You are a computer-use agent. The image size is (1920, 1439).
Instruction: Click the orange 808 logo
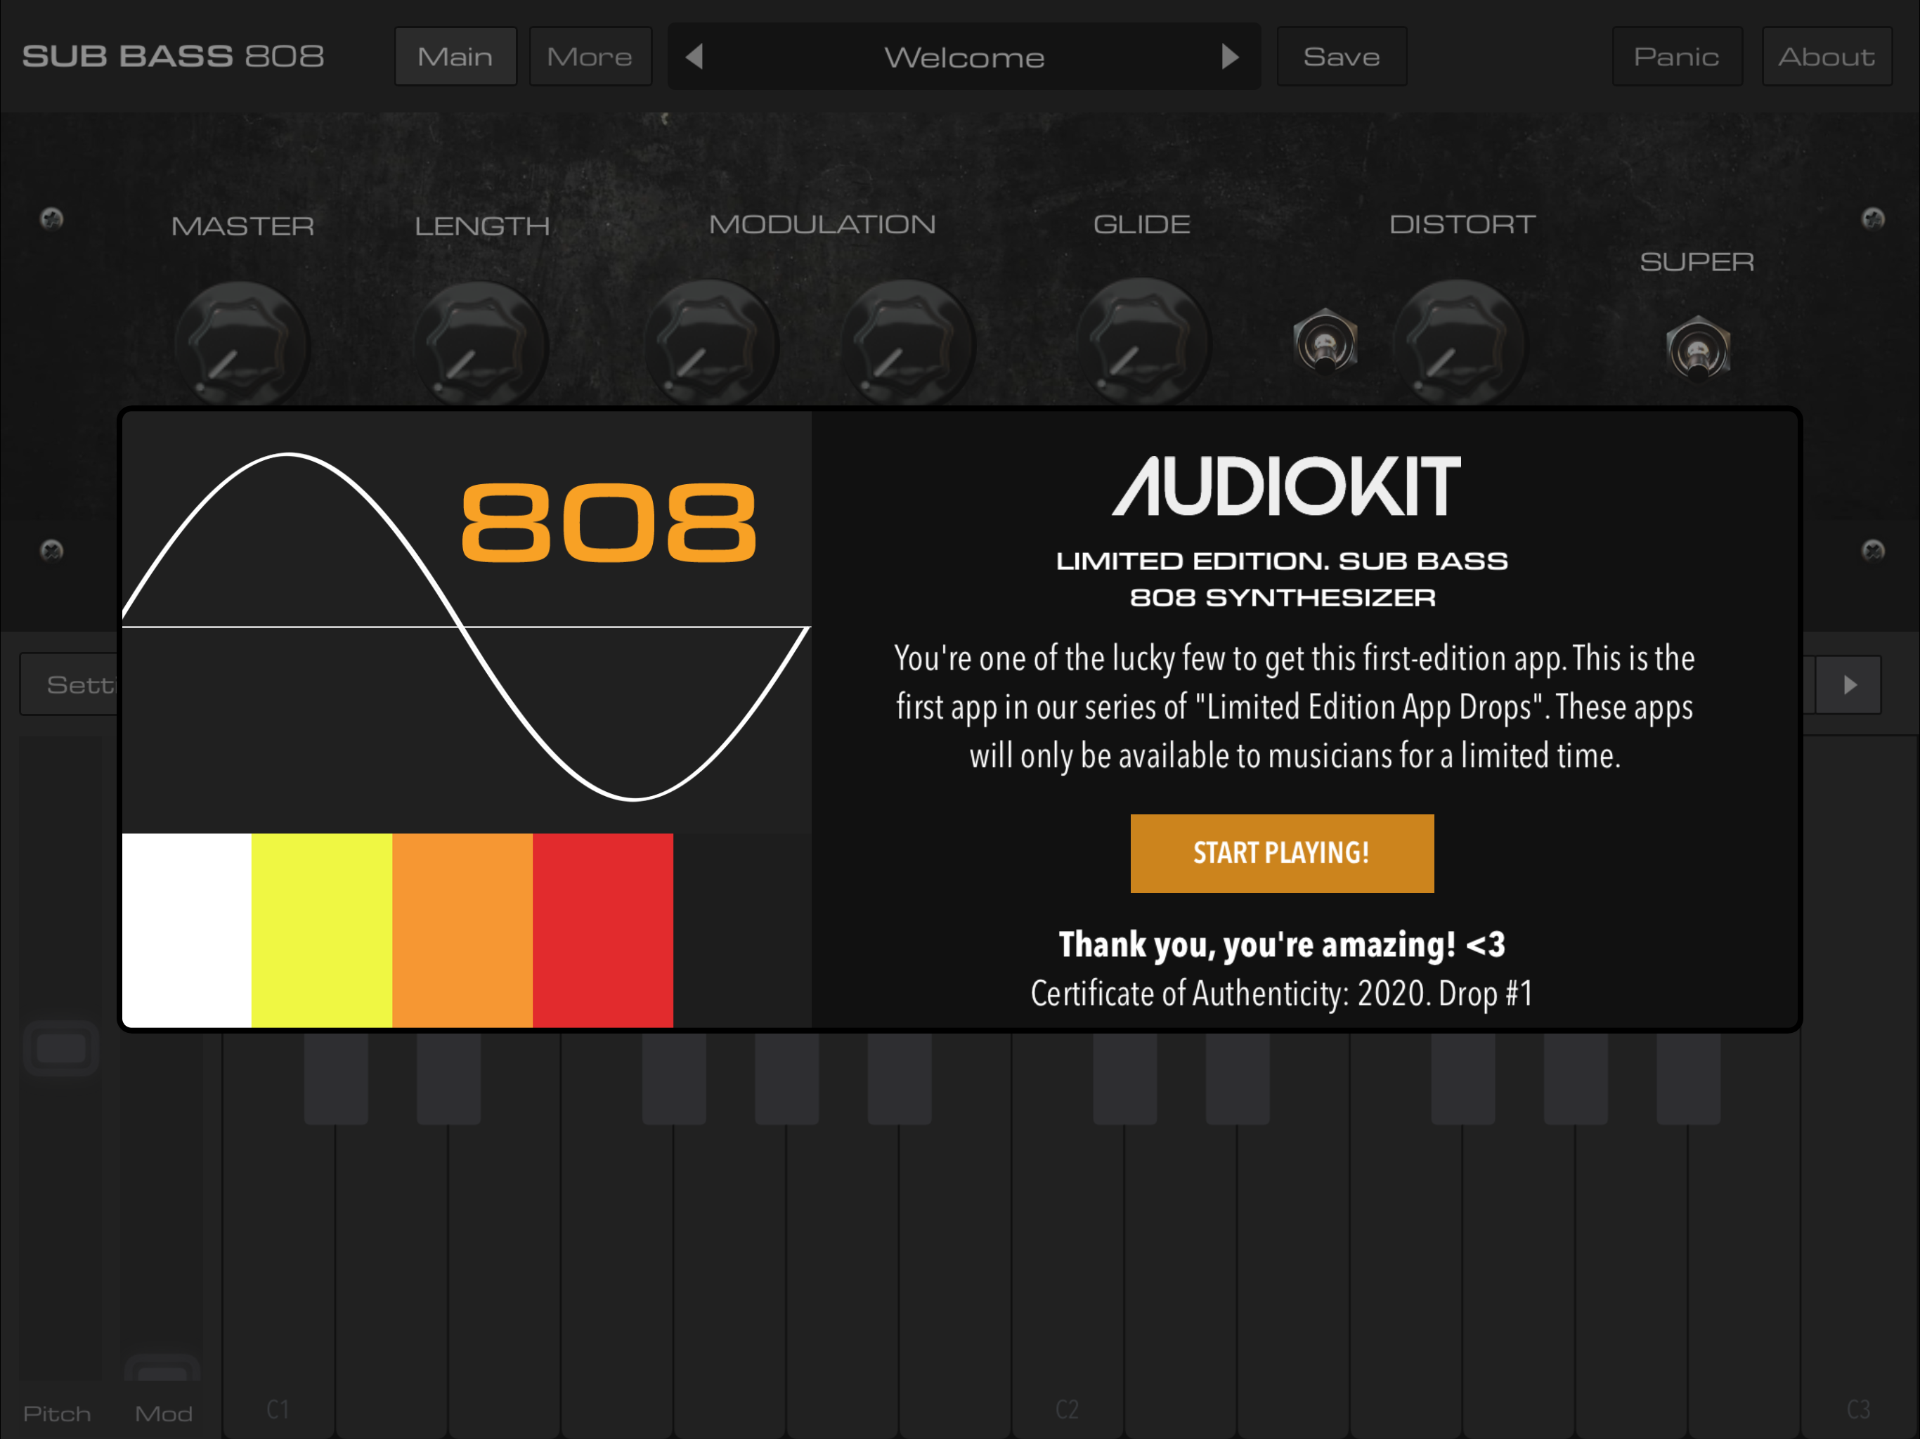[608, 523]
